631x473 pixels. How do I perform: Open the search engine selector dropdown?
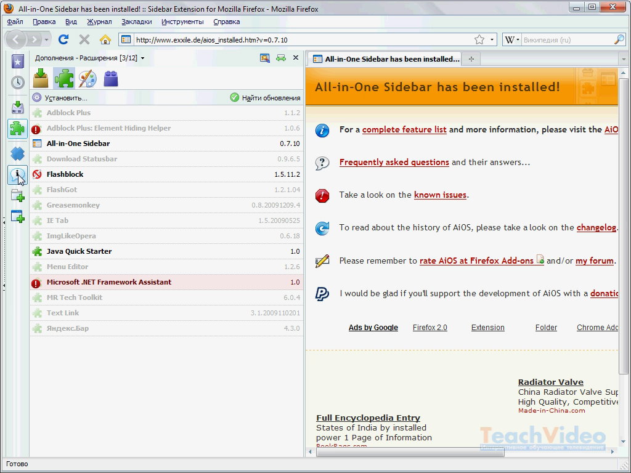[513, 39]
